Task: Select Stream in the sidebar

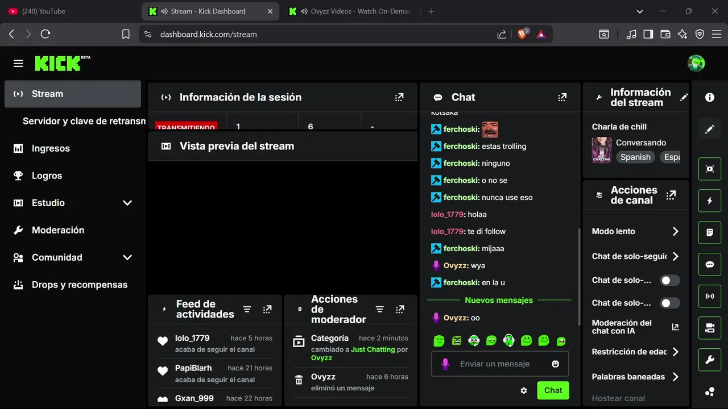Action: [x=73, y=94]
